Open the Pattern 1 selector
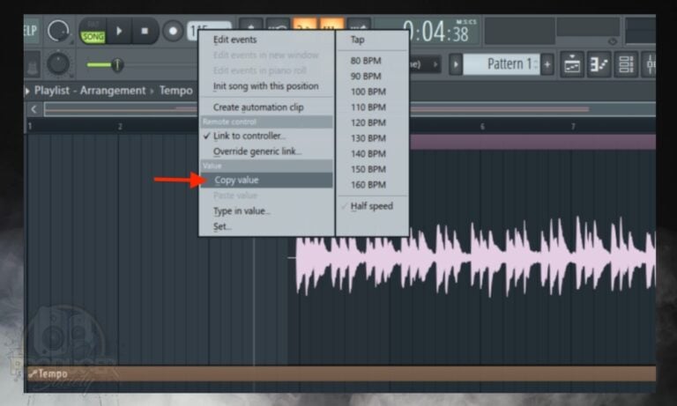This screenshot has width=677, height=406. tap(501, 64)
